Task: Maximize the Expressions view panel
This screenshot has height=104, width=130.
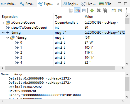Action: click(x=126, y=4)
